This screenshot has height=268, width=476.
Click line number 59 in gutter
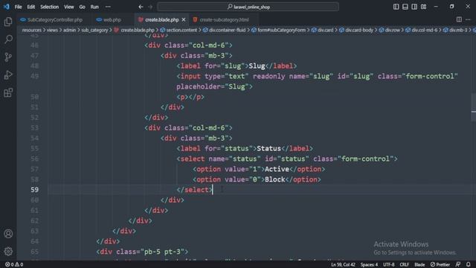35,190
